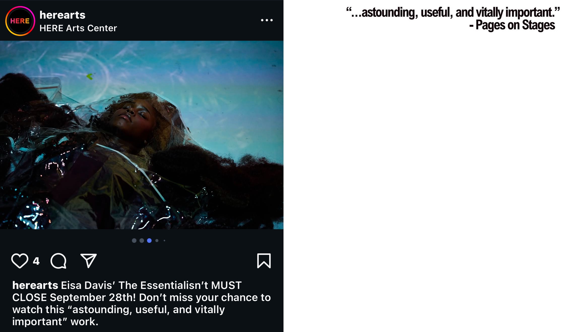Click the green arrow mark in the photo
567x332 pixels.
90,76
